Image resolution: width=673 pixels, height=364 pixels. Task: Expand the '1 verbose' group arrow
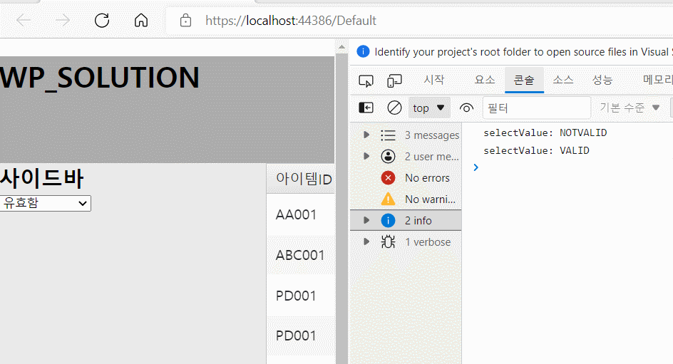tap(366, 241)
